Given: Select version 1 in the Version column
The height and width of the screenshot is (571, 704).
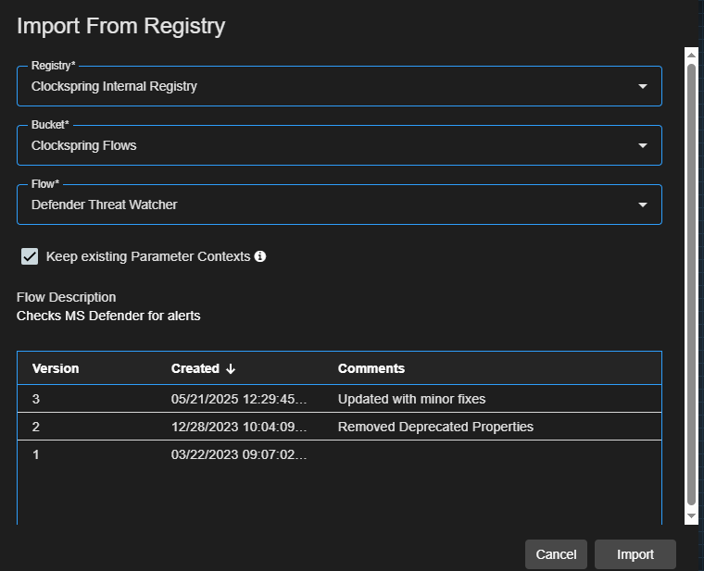Looking at the screenshot, I should tap(36, 454).
